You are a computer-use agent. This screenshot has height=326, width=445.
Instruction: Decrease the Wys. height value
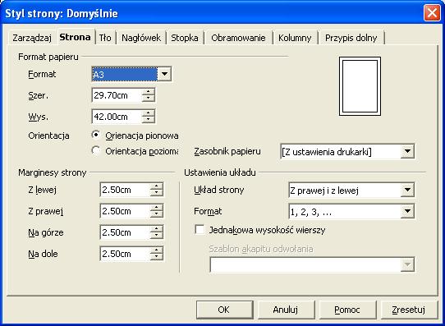148,119
